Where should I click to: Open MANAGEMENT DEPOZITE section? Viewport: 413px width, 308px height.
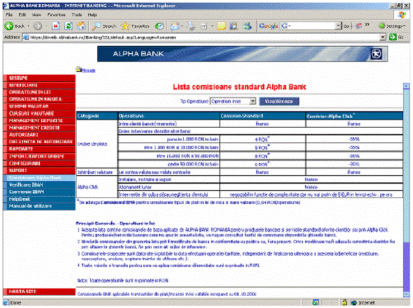coord(39,121)
